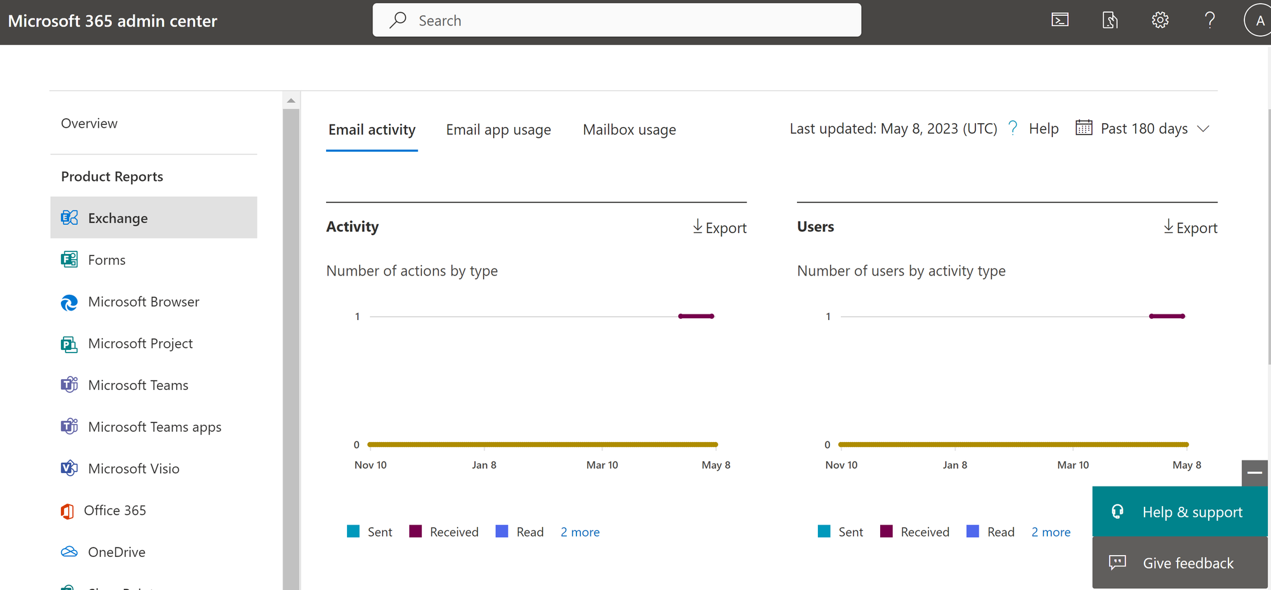Click the Microsoft Teams icon
Image resolution: width=1271 pixels, height=590 pixels.
[x=69, y=385]
